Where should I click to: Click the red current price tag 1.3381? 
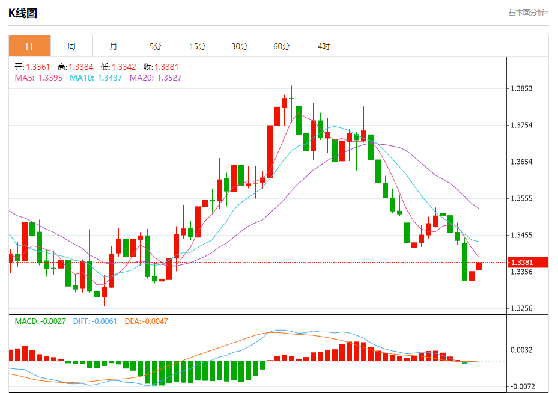(x=528, y=263)
